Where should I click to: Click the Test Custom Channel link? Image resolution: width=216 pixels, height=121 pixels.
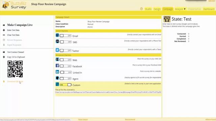pyautogui.click(x=16, y=52)
